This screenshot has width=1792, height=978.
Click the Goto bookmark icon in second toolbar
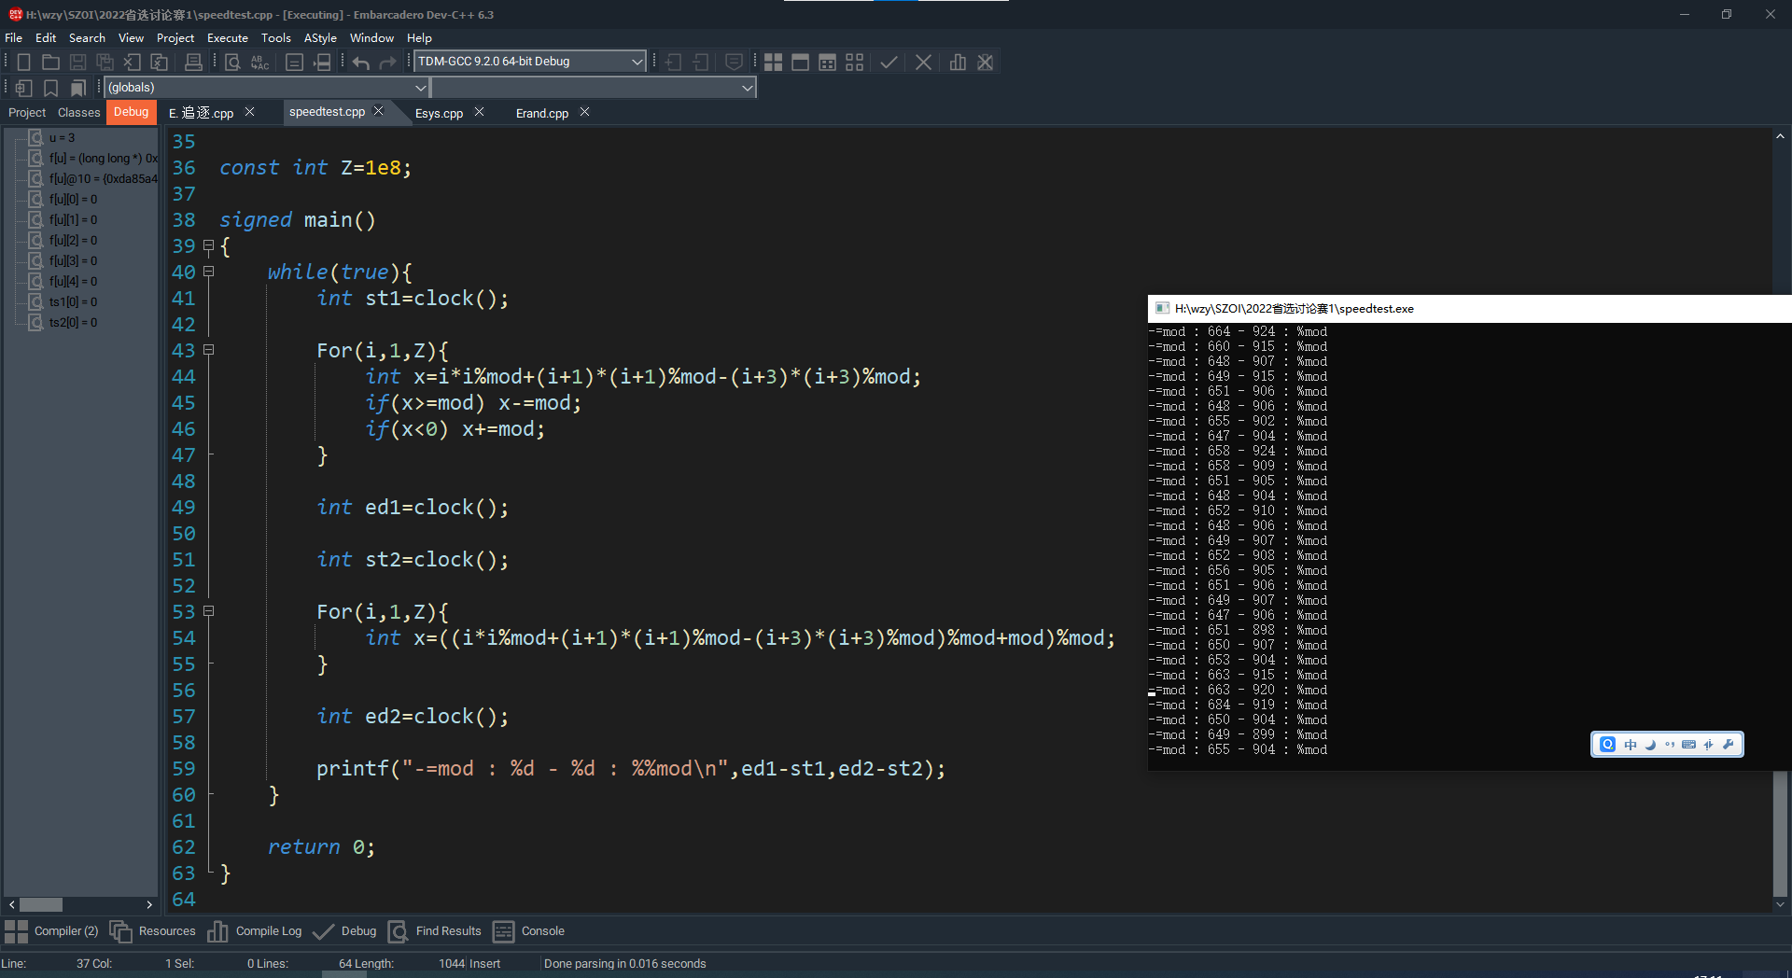click(x=78, y=88)
